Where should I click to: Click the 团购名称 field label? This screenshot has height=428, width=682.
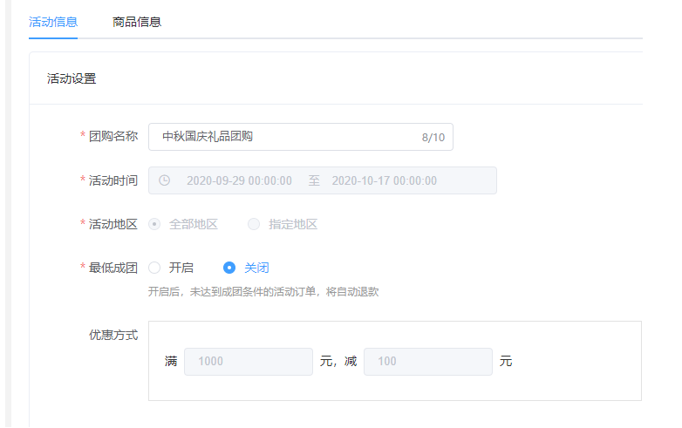(x=113, y=137)
